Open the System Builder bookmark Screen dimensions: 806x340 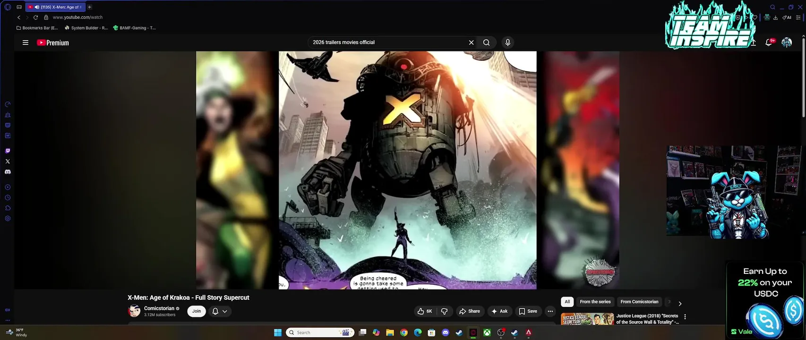[x=86, y=28]
